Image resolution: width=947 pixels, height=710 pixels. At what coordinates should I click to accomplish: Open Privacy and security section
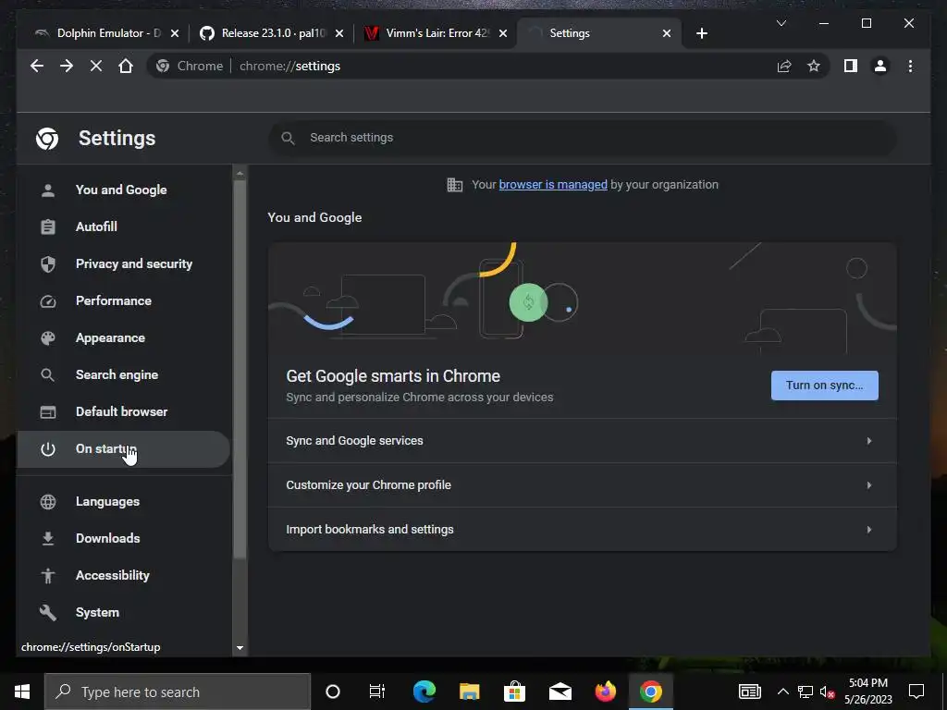[123, 263]
